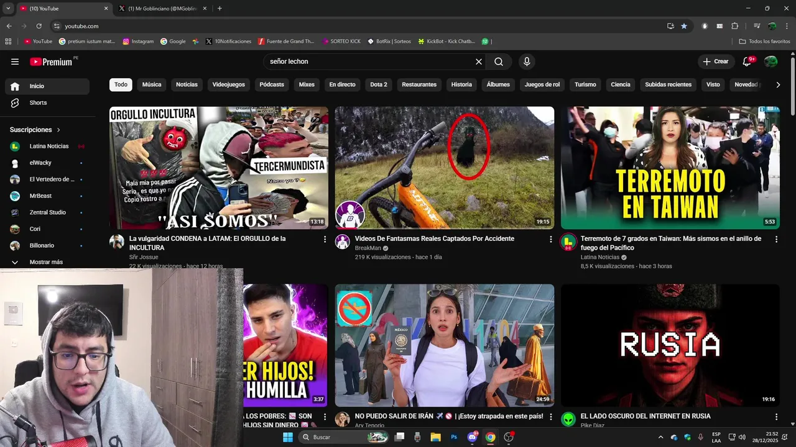The image size is (796, 447).
Task: Open the Señr Jossue channel avatar
Action: pyautogui.click(x=117, y=242)
